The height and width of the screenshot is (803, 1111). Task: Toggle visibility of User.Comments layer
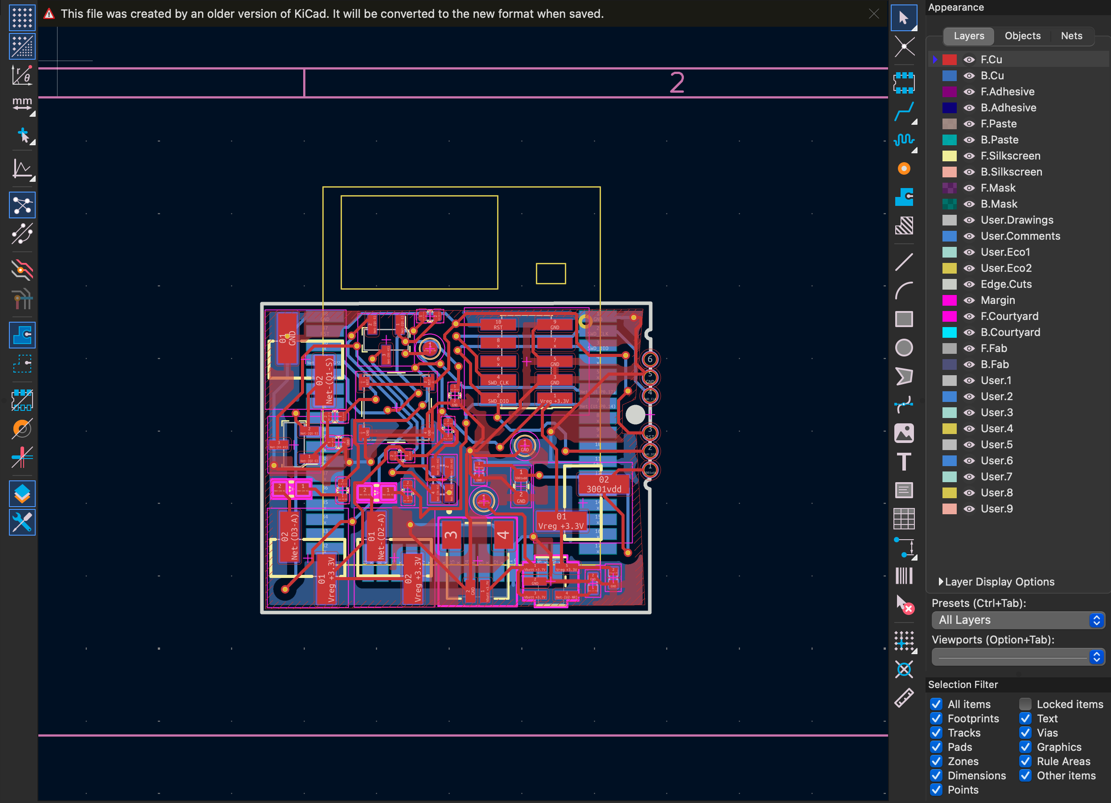[x=969, y=236]
